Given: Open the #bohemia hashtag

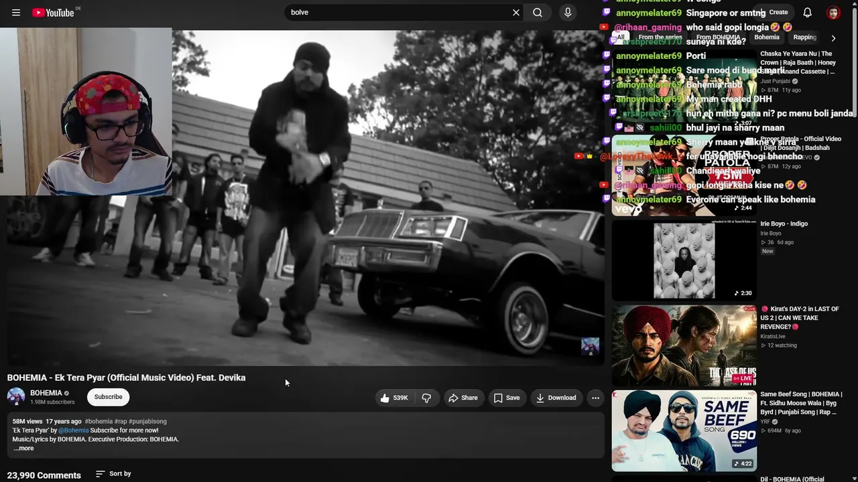Looking at the screenshot, I should coord(99,422).
